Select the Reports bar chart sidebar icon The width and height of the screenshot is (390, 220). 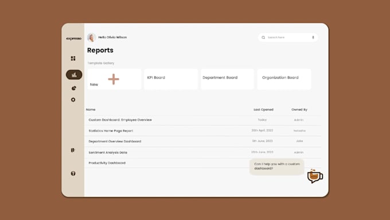(x=74, y=75)
